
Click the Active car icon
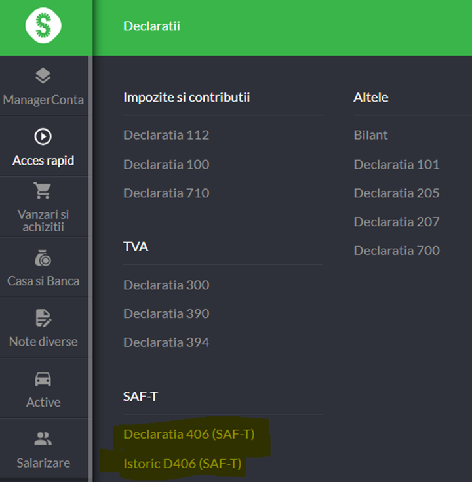click(x=43, y=379)
